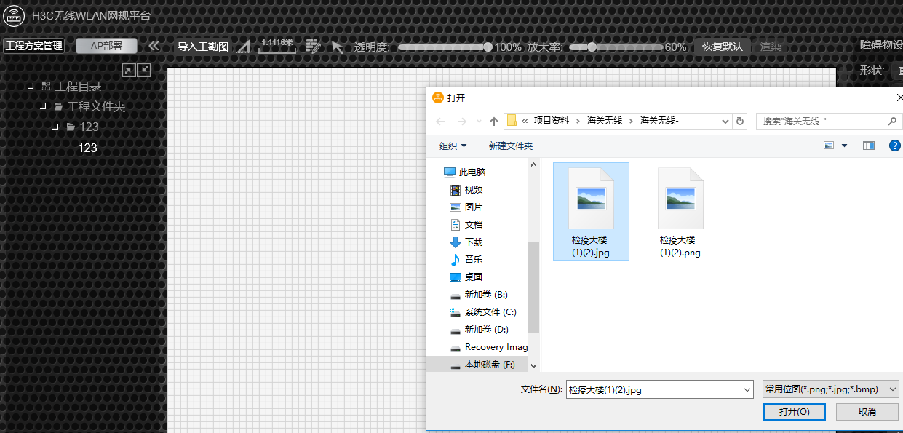Open the 常用位图 file type dropdown
This screenshot has height=433, width=903.
(830, 389)
